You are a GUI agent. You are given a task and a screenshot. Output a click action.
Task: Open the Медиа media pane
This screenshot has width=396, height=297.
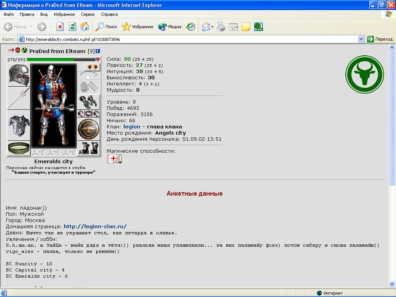click(170, 27)
